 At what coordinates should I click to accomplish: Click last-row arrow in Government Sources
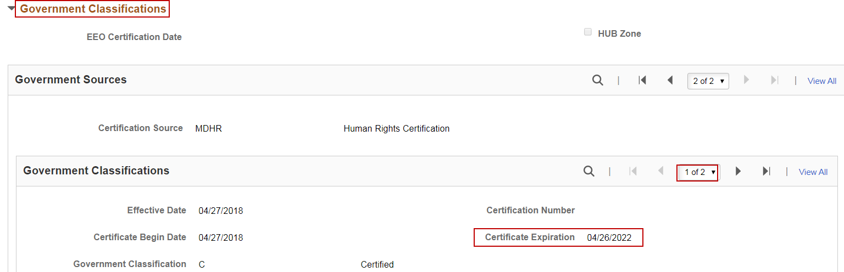tap(775, 80)
